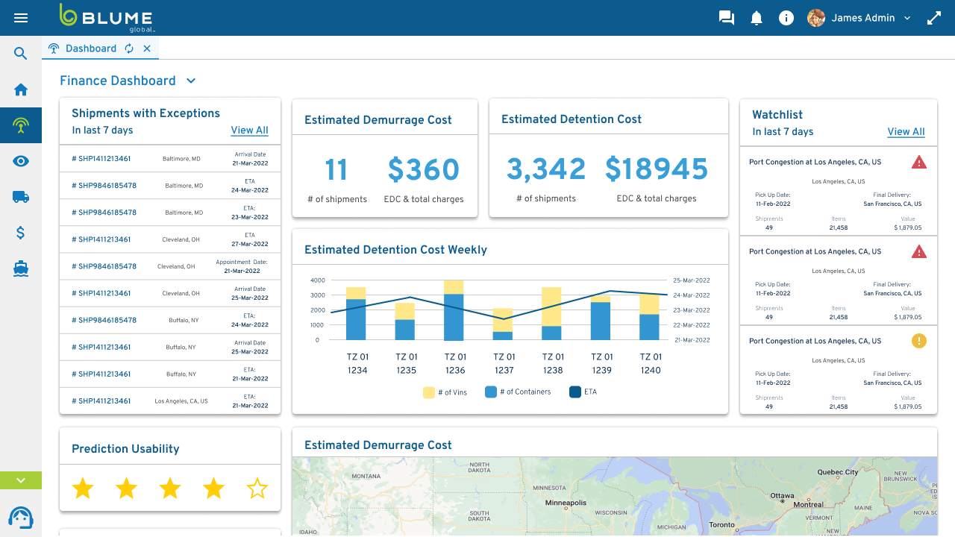This screenshot has width=955, height=537.
Task: Open SHP1411213461 with ETA 27-Mar-2022
Action: click(170, 239)
